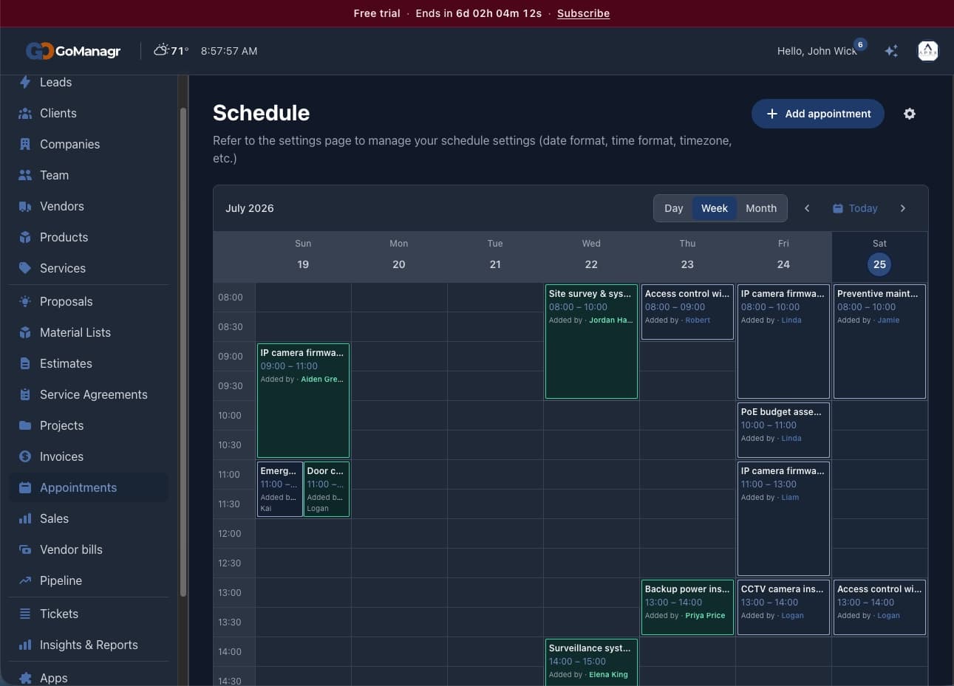Click the weather icon showing 71°
The image size is (954, 686).
coord(161,50)
